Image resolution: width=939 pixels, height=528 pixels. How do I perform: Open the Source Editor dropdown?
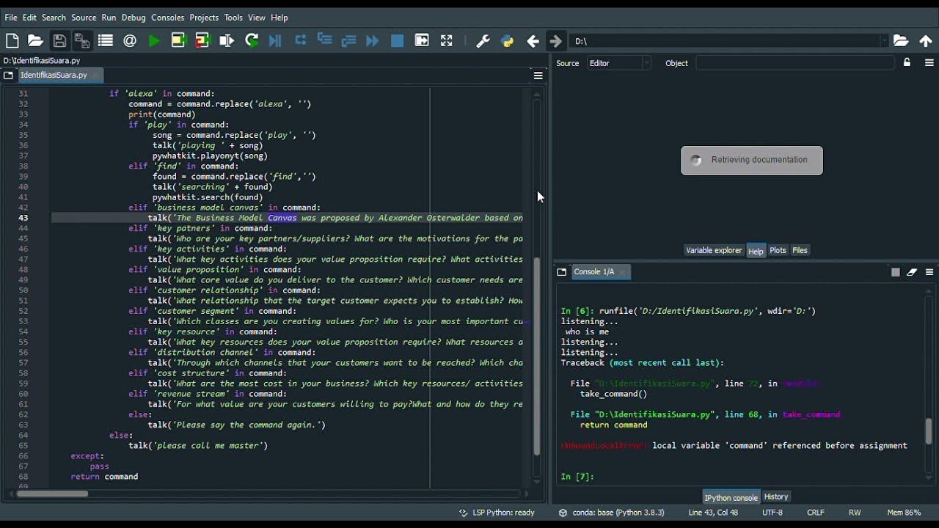click(x=618, y=63)
